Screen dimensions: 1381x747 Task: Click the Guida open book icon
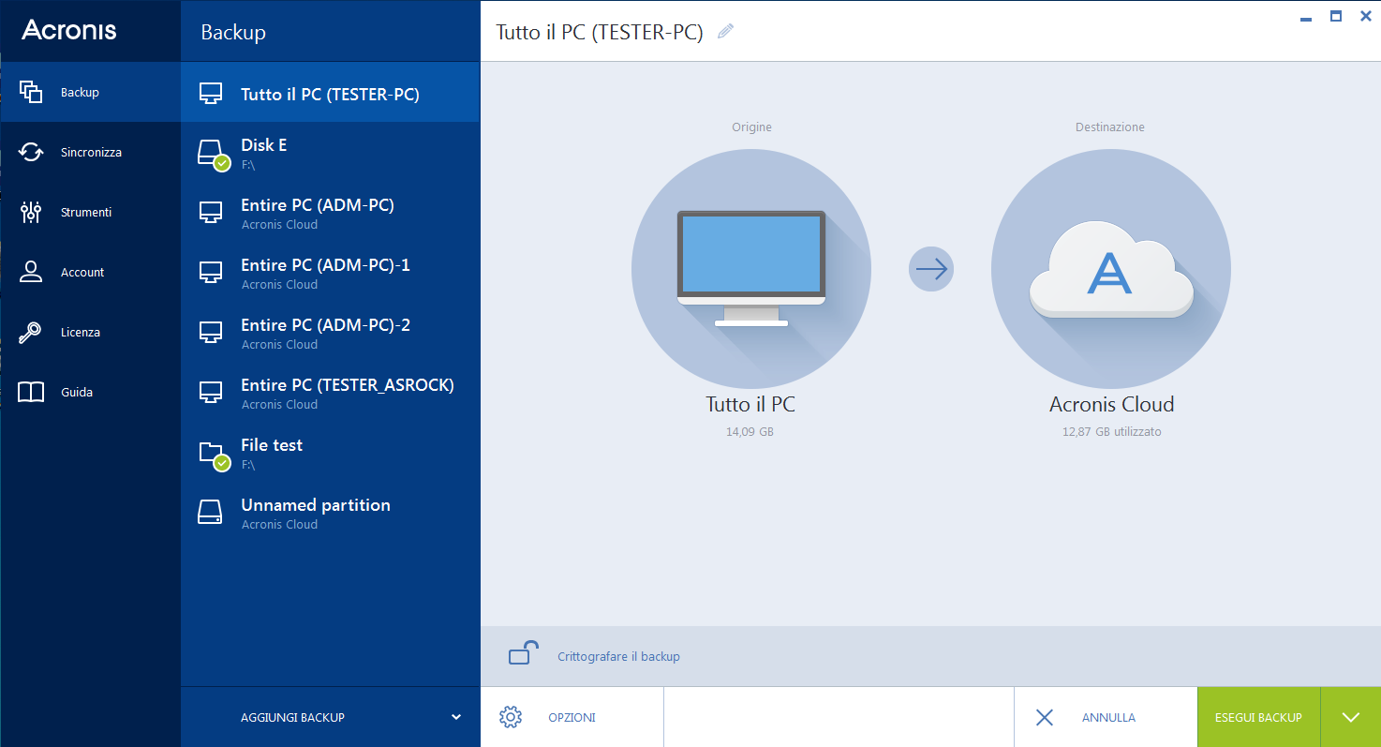coord(31,392)
